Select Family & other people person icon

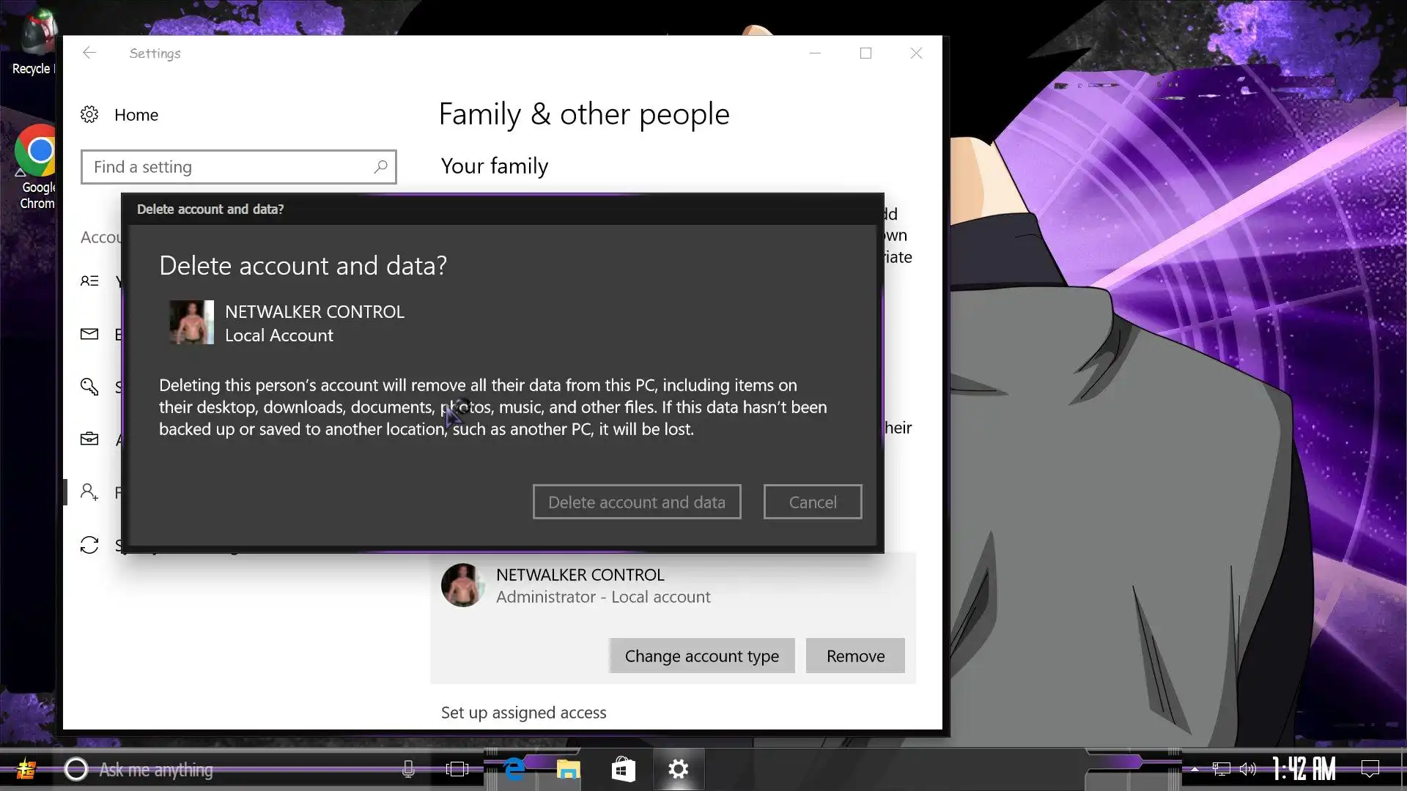tap(89, 492)
